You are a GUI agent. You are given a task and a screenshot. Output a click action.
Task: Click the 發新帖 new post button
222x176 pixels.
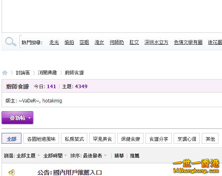click(17, 118)
